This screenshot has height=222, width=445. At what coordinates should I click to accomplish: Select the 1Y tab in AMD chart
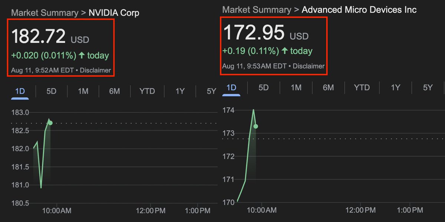[x=396, y=87]
